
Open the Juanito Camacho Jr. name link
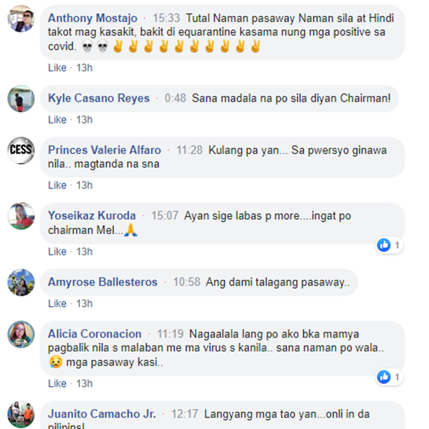point(102,414)
